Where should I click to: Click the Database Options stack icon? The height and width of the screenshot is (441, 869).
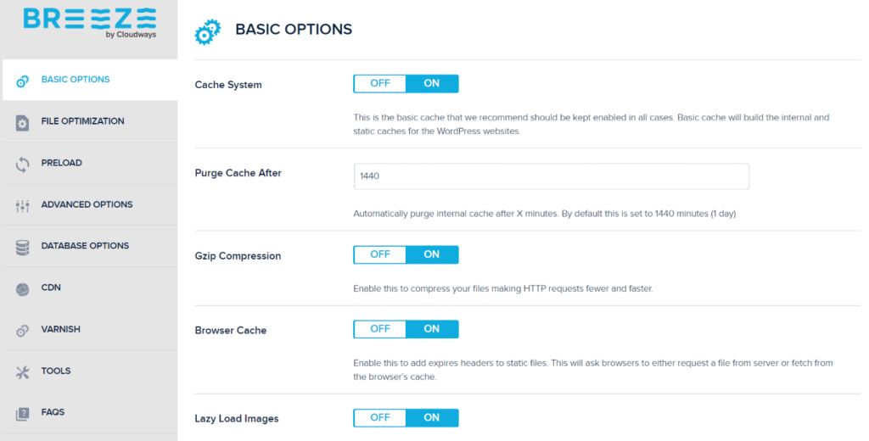(x=23, y=247)
